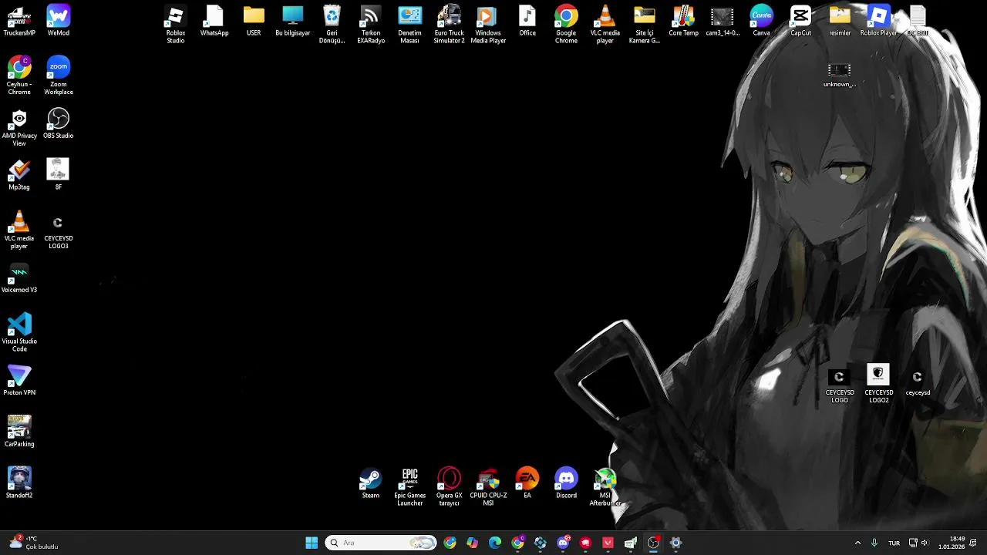The height and width of the screenshot is (555, 987).
Task: Open Denetim Masası control panel
Action: click(410, 25)
